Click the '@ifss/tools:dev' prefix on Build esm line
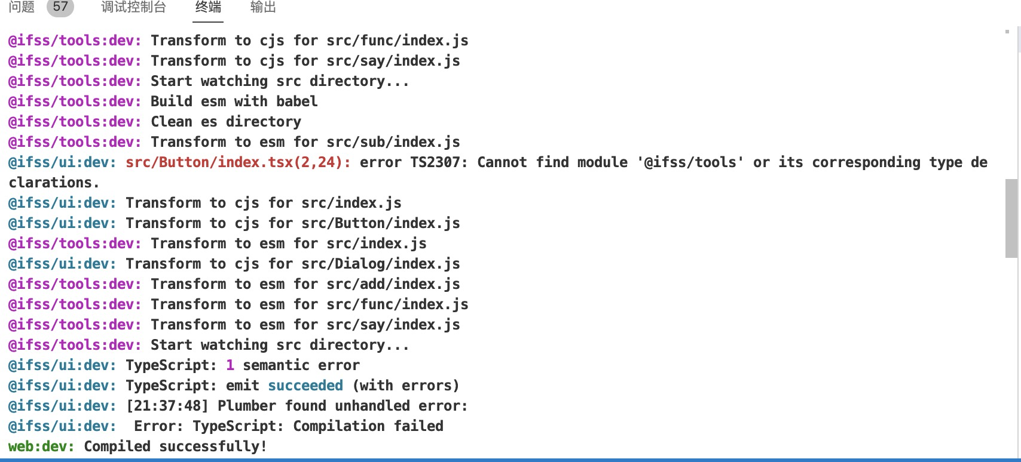 73,101
